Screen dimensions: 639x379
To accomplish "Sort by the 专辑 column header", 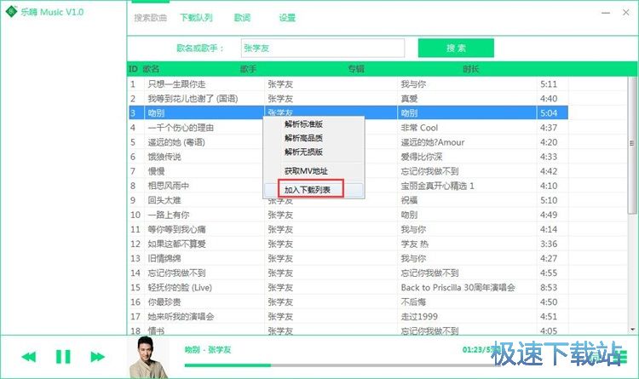I will point(356,69).
